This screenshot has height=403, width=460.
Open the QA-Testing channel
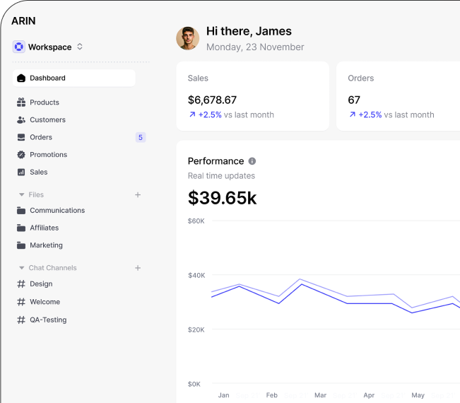click(x=47, y=320)
